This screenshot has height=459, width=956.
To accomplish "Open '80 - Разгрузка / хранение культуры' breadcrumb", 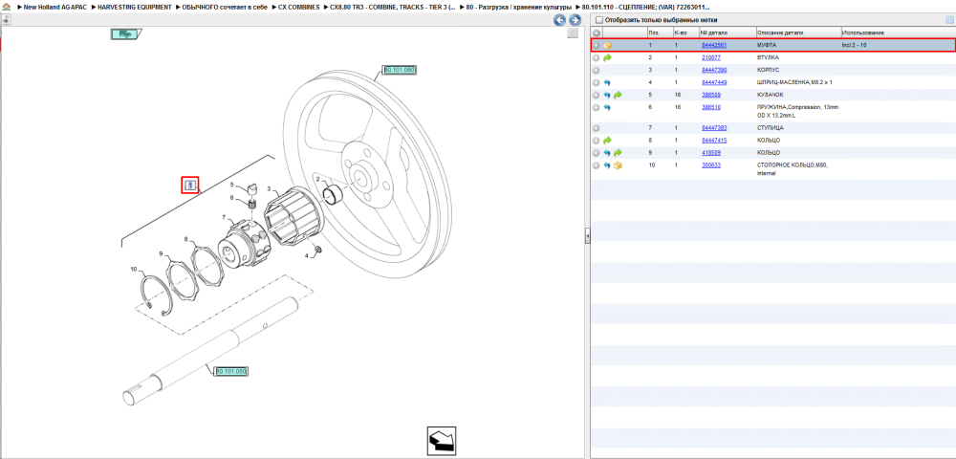I will point(519,6).
